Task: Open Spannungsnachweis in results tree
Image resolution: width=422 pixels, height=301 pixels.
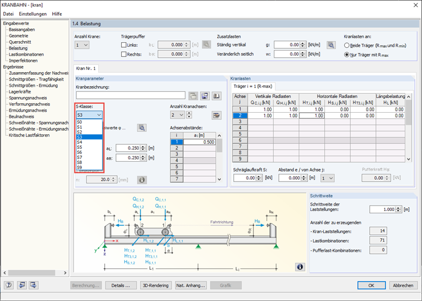Action: pyautogui.click(x=28, y=98)
